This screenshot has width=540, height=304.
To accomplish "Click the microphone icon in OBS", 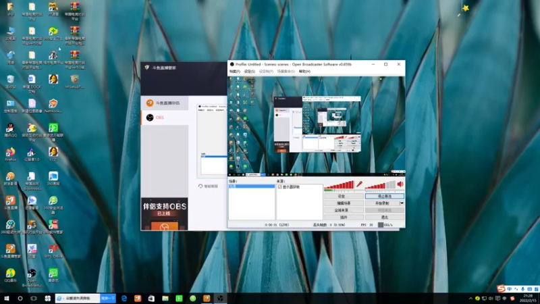I will [x=359, y=184].
